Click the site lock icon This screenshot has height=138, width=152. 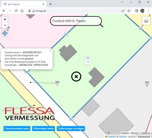tap(30, 11)
